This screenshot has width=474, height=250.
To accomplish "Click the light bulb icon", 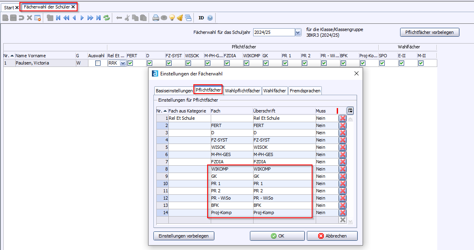I will point(172,18).
